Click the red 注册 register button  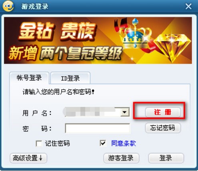[163, 112]
